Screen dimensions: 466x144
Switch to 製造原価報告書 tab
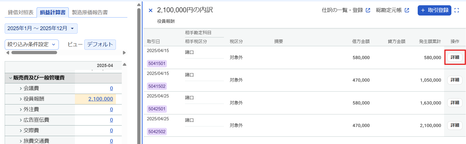[x=90, y=12]
